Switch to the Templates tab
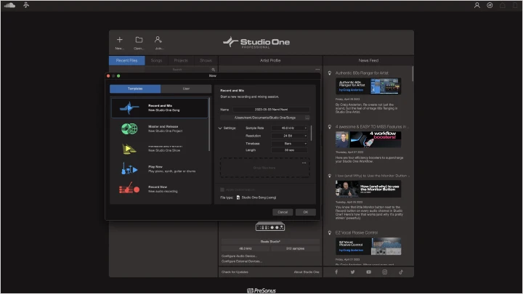This screenshot has height=294, width=523. (x=135, y=89)
